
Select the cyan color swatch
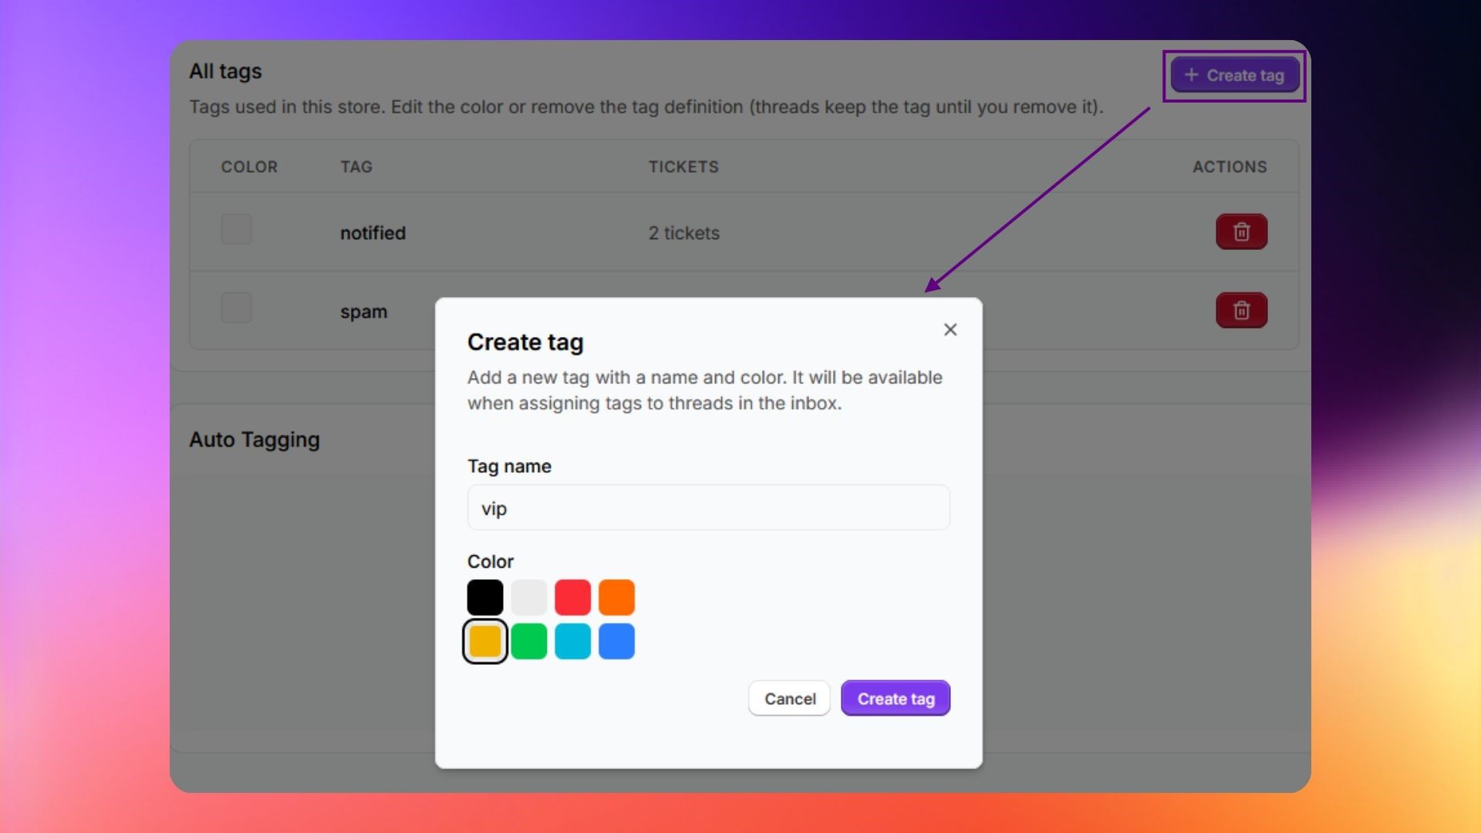572,641
